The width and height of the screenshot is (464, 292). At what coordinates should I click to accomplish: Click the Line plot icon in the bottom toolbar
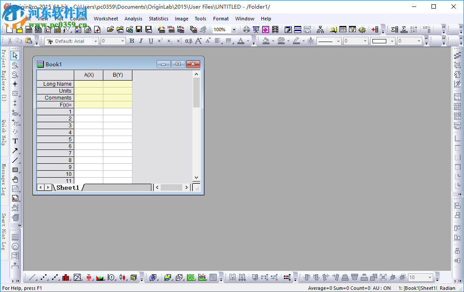pyautogui.click(x=33, y=277)
